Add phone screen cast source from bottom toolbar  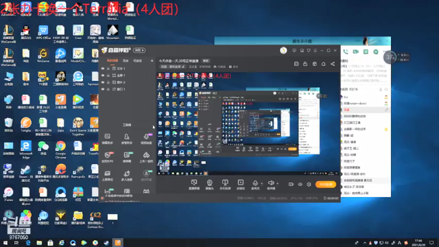click(225, 185)
